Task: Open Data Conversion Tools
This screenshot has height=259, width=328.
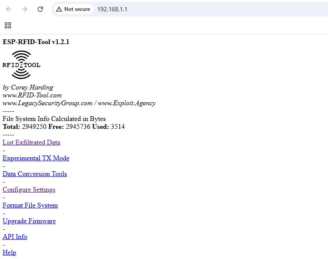Action: click(x=35, y=174)
